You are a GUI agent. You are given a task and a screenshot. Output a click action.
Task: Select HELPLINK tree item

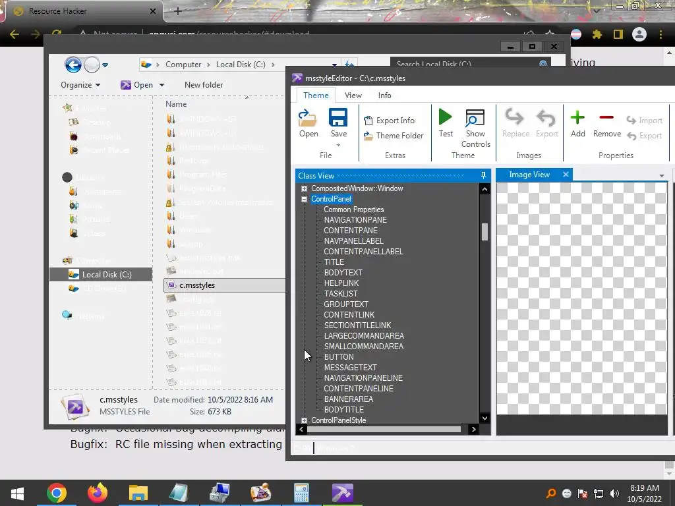click(x=341, y=283)
